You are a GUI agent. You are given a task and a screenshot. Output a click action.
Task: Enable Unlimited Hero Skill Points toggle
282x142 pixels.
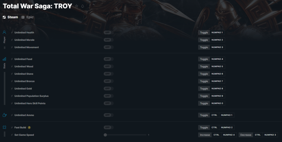pos(109,103)
